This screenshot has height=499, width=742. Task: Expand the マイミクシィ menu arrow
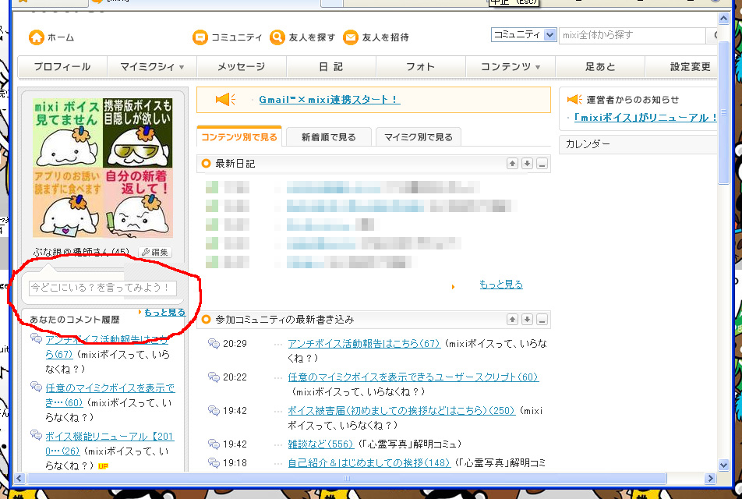tap(182, 67)
